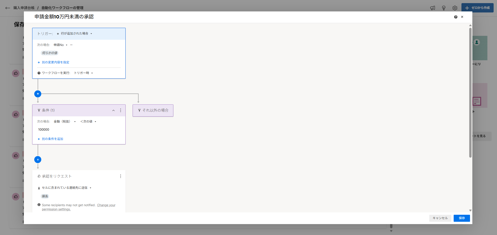Screen dimensions: 497x235
Task: Click the filter icon in 条件 (1)
Action: click(39, 110)
